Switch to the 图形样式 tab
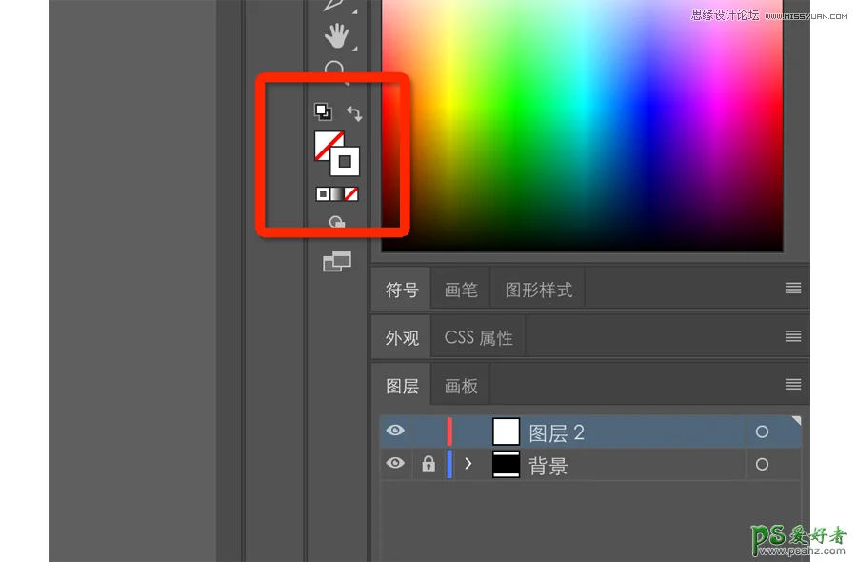This screenshot has width=857, height=562. (538, 290)
